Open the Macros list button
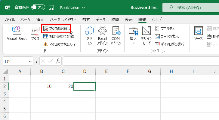This screenshot has width=219, height=120. [35, 33]
